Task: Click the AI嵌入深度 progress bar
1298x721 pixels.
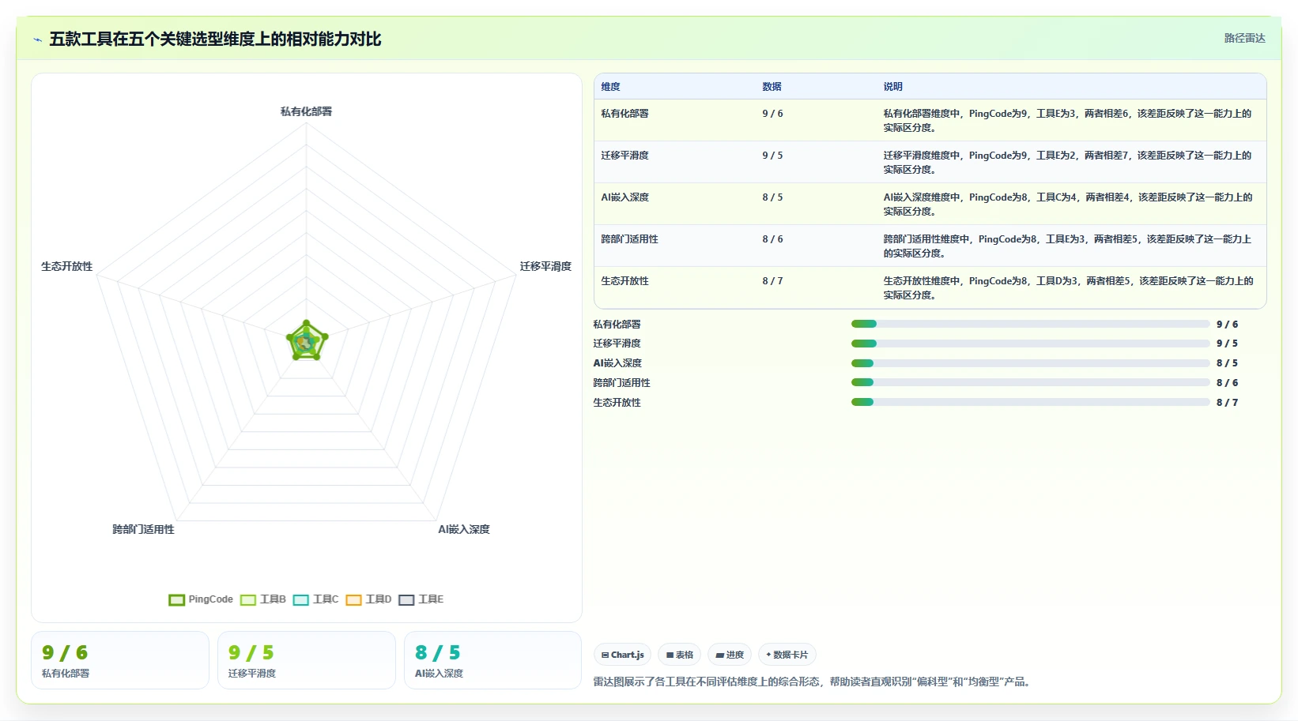Action: tap(1030, 363)
